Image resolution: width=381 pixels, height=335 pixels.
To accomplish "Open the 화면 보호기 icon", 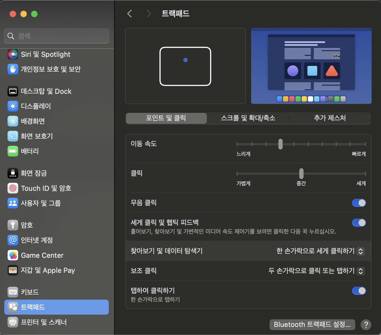I will [13, 136].
